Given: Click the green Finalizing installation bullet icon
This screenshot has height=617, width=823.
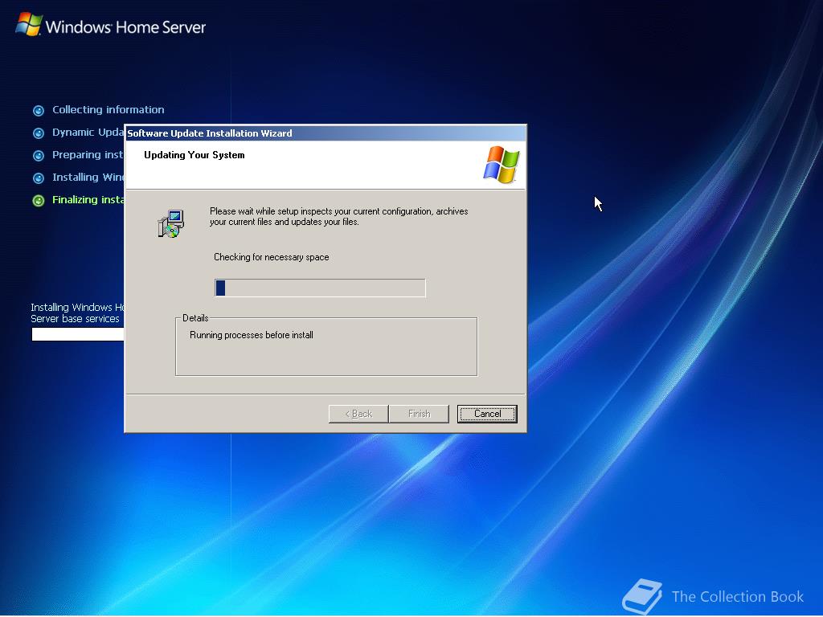Looking at the screenshot, I should point(39,201).
